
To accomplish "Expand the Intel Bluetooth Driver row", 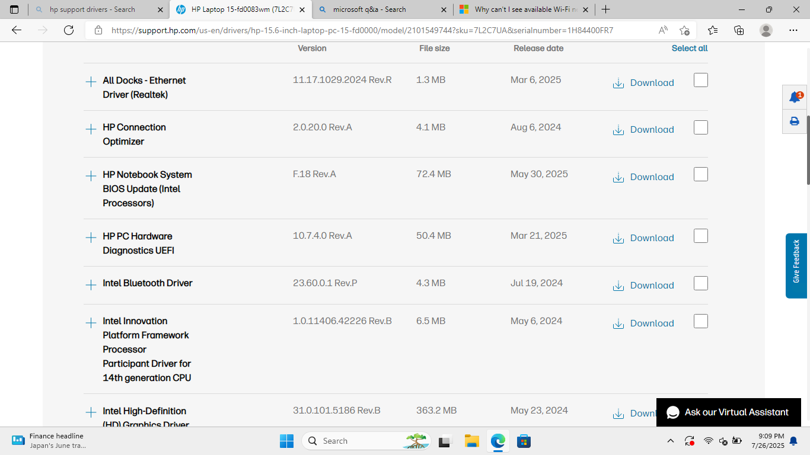I will pyautogui.click(x=91, y=283).
